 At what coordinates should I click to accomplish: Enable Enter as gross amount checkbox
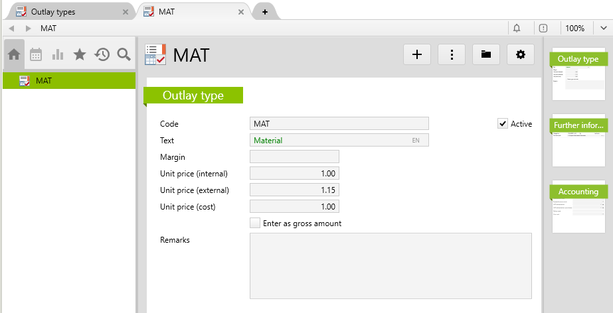click(x=255, y=223)
